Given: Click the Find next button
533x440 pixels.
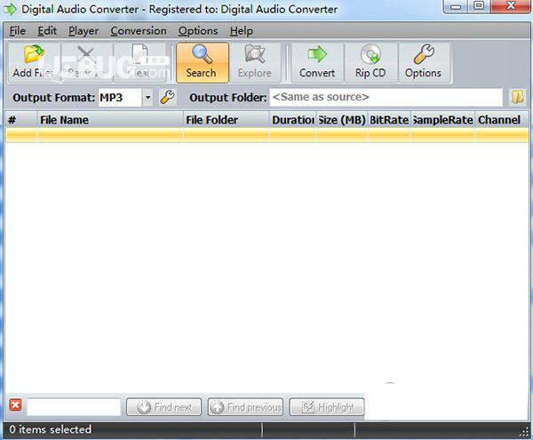Looking at the screenshot, I should coord(163,407).
